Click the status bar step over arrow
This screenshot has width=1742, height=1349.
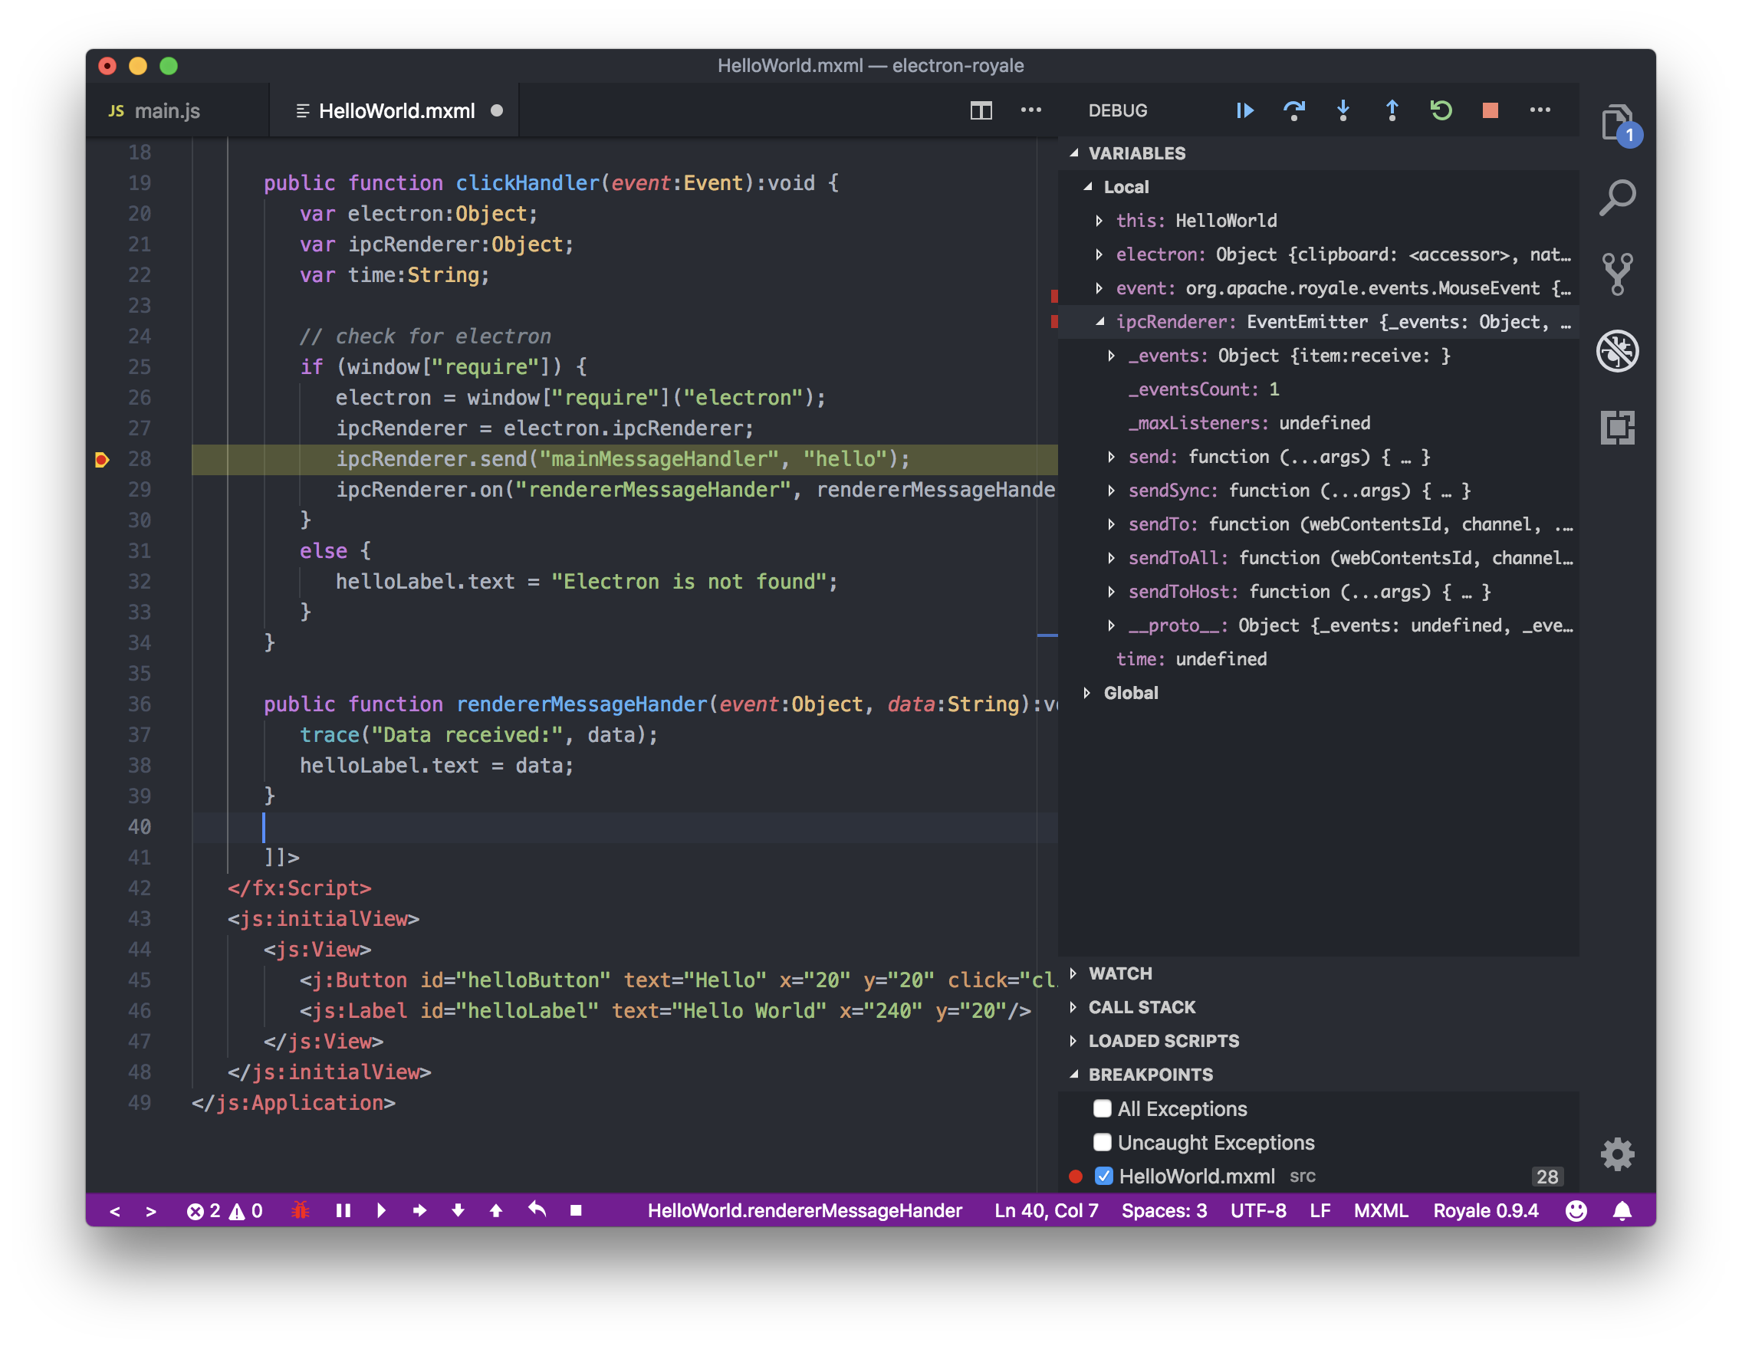click(419, 1210)
